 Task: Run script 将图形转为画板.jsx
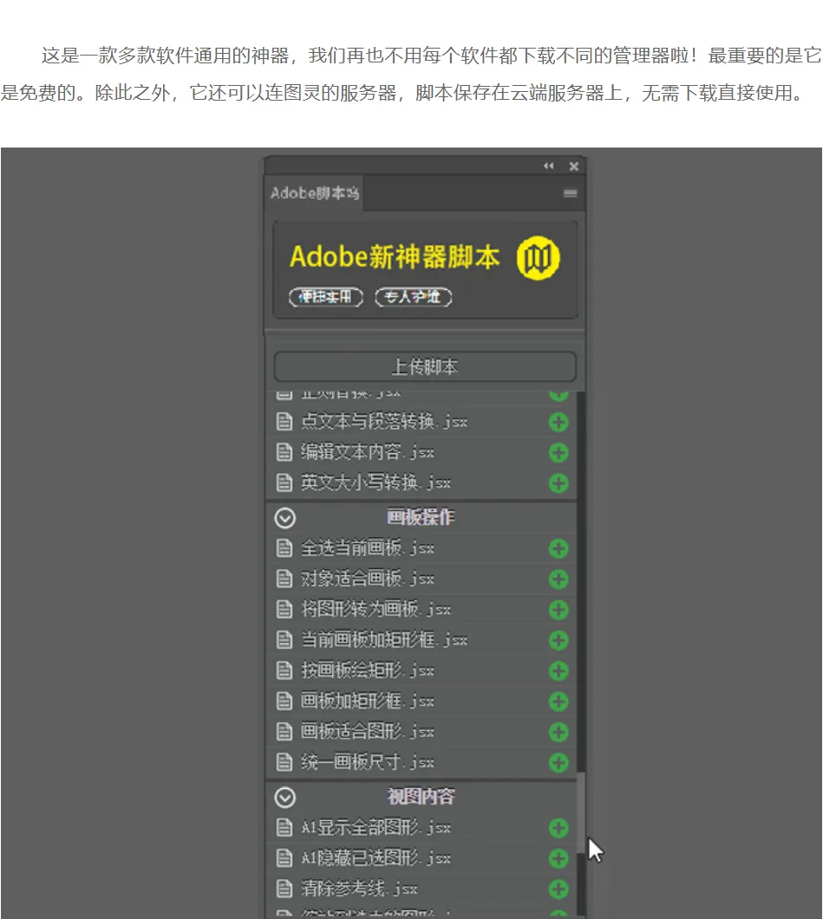(x=376, y=609)
